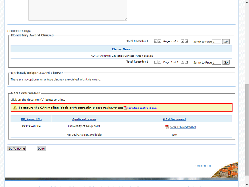
Task: Click PDF icon next to GAN-P432A240004
Action: 167,127
